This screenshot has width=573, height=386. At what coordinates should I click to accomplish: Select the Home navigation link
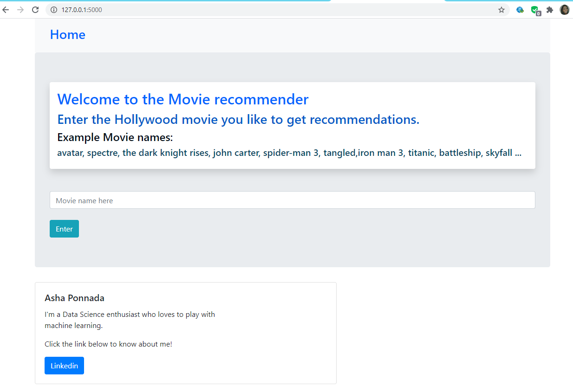(67, 34)
